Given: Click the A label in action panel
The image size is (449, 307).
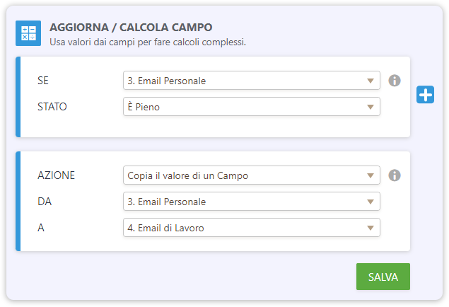Looking at the screenshot, I should coord(41,228).
